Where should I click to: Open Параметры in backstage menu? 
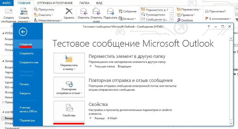[28, 120]
